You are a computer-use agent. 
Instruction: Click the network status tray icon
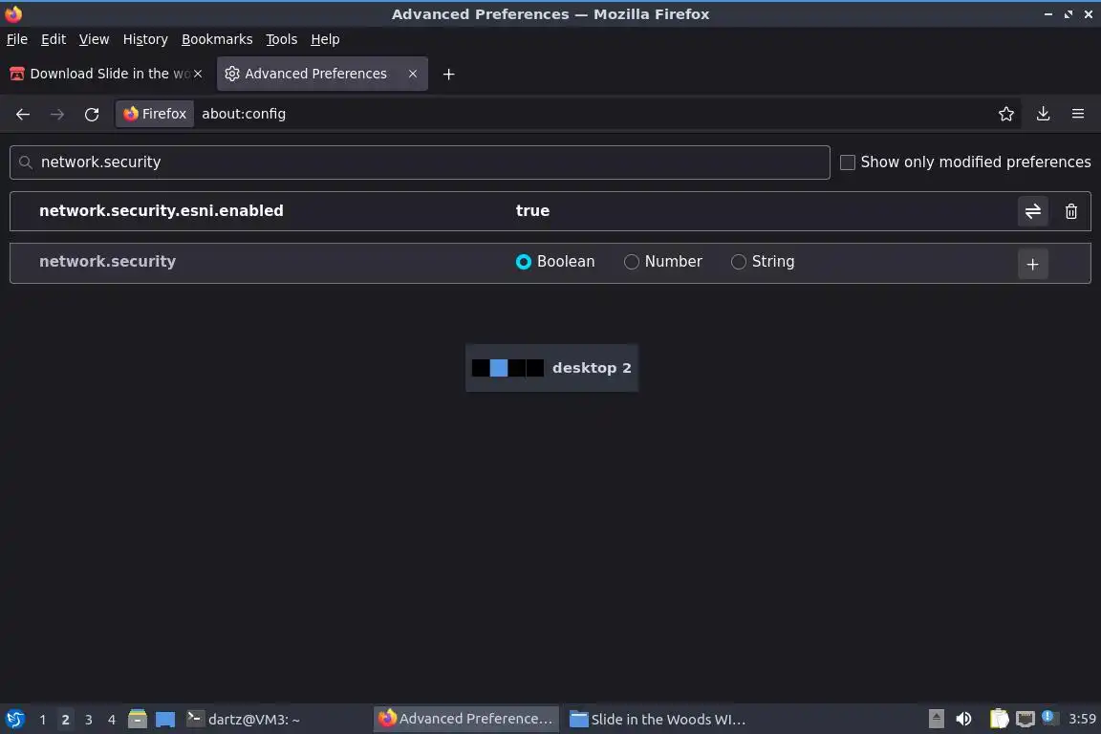click(x=1025, y=719)
